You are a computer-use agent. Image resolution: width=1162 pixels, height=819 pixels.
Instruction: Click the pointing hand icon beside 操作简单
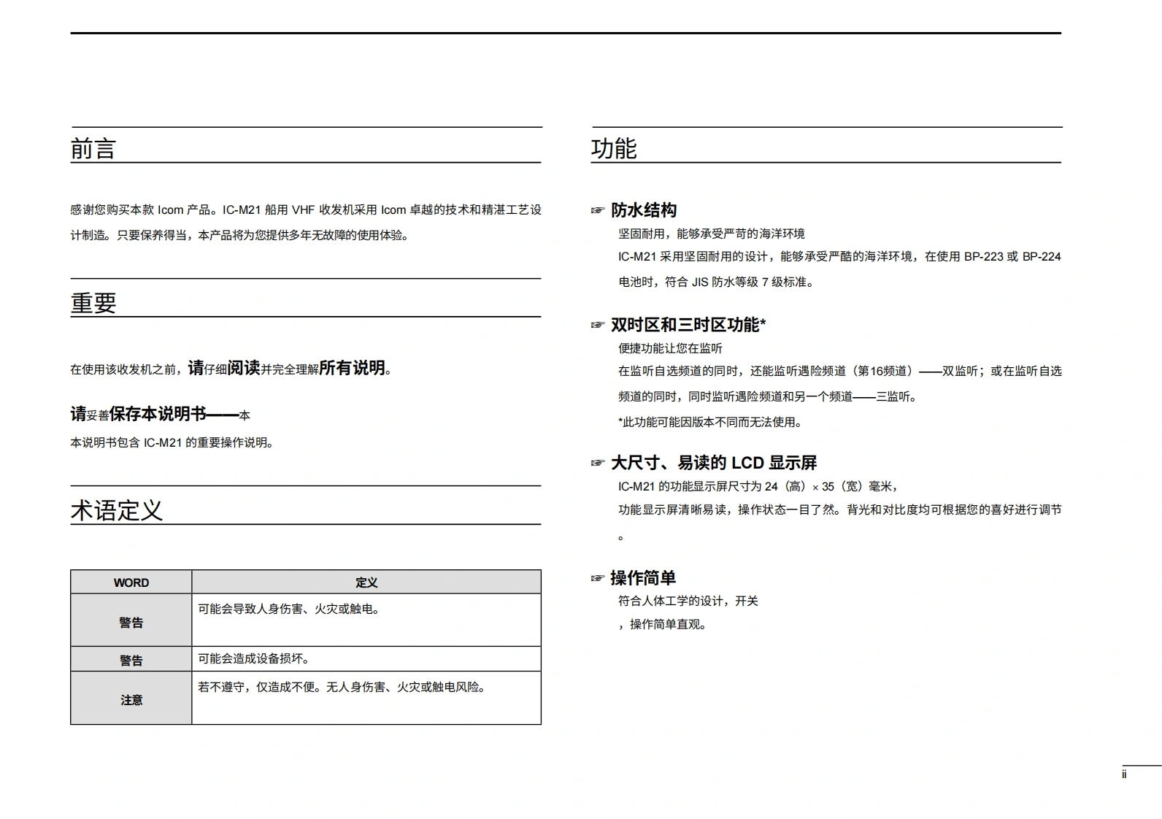tap(598, 579)
